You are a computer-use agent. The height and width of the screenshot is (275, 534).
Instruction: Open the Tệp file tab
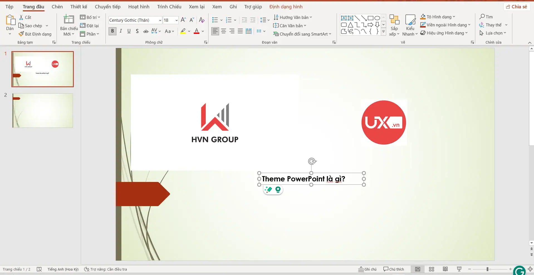coord(9,7)
